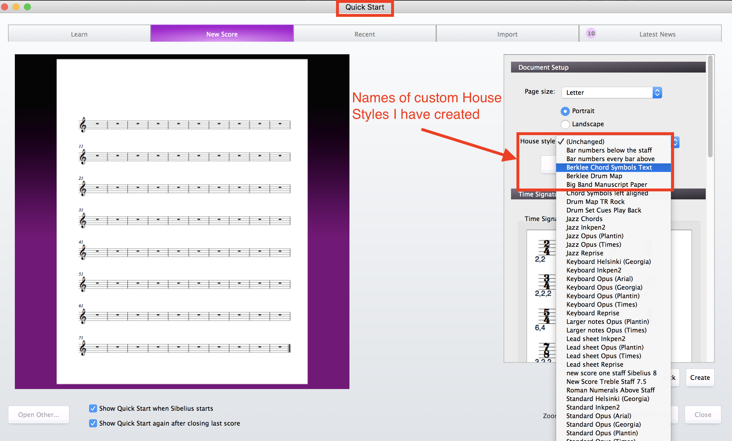The image size is (732, 441).
Task: Select Berklee Drum Map house style
Action: 594,176
